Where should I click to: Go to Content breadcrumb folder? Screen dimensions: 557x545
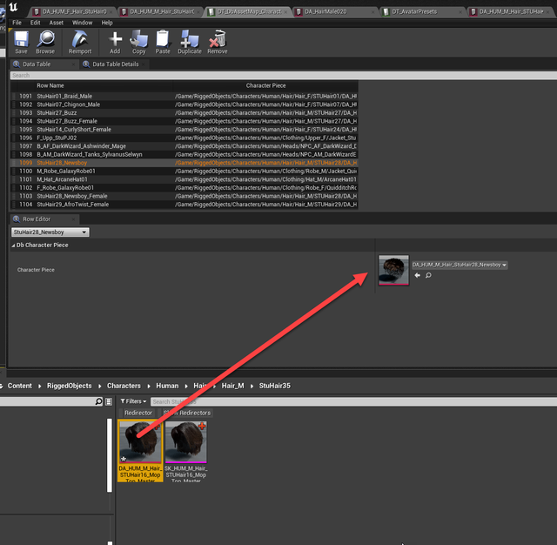pyautogui.click(x=19, y=386)
